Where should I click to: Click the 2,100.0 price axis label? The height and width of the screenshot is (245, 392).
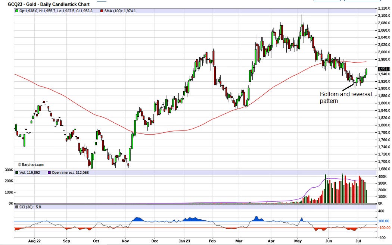(x=384, y=16)
